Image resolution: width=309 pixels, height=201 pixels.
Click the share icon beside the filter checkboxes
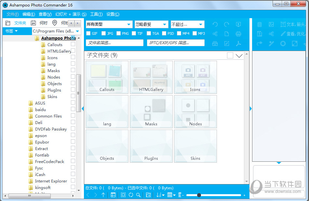point(215,34)
